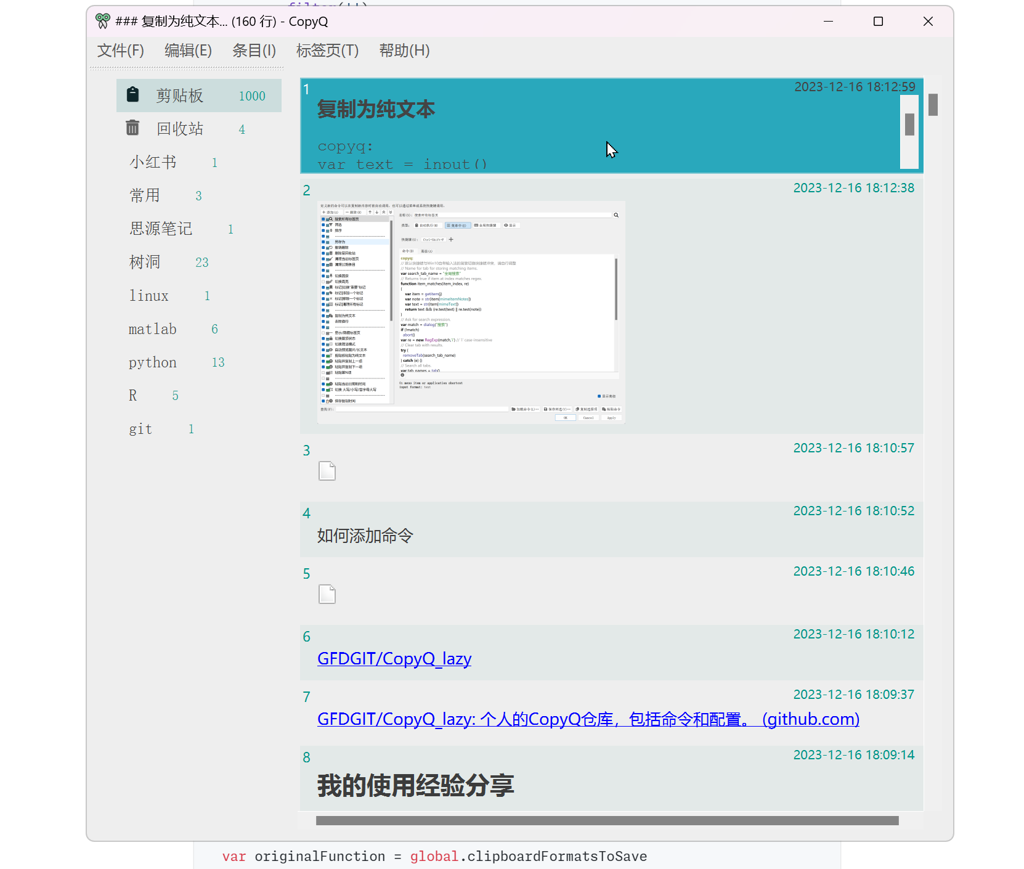1024x869 pixels.
Task: Click the main list vertical scrollbar handle
Action: (x=933, y=105)
